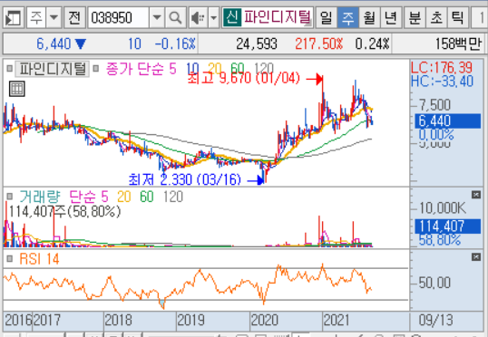Viewport: 488px width, 337px height.
Task: Click the green 신 badge icon
Action: point(232,17)
